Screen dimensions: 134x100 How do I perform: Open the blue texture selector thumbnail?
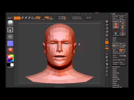click(x=10, y=43)
